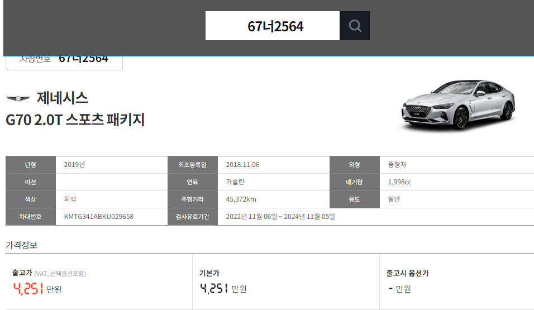The height and width of the screenshot is (310, 534).
Task: Click the 검사유효기간 header cell
Action: 192,217
